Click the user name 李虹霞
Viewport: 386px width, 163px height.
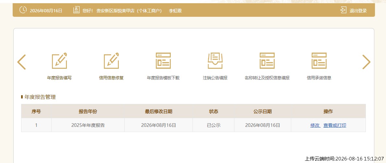point(175,11)
